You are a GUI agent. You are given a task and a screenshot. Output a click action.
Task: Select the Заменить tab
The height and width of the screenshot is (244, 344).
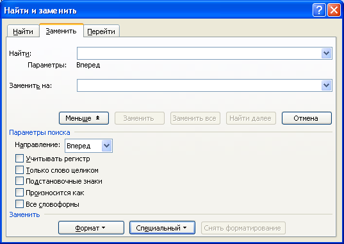click(61, 31)
